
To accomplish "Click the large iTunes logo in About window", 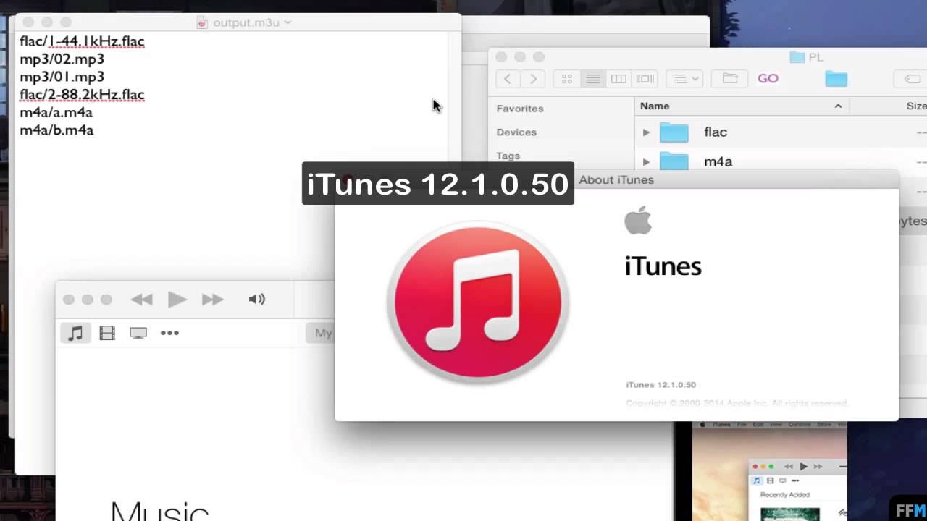I will click(x=478, y=302).
